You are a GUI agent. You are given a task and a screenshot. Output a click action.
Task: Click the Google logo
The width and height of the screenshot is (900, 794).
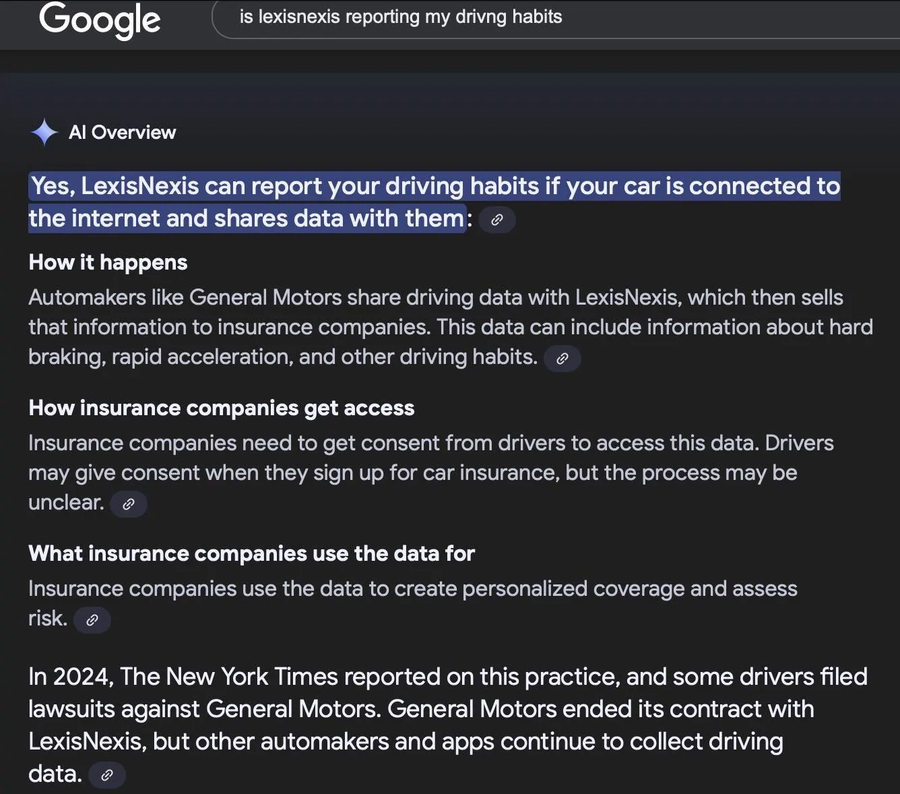[x=100, y=19]
